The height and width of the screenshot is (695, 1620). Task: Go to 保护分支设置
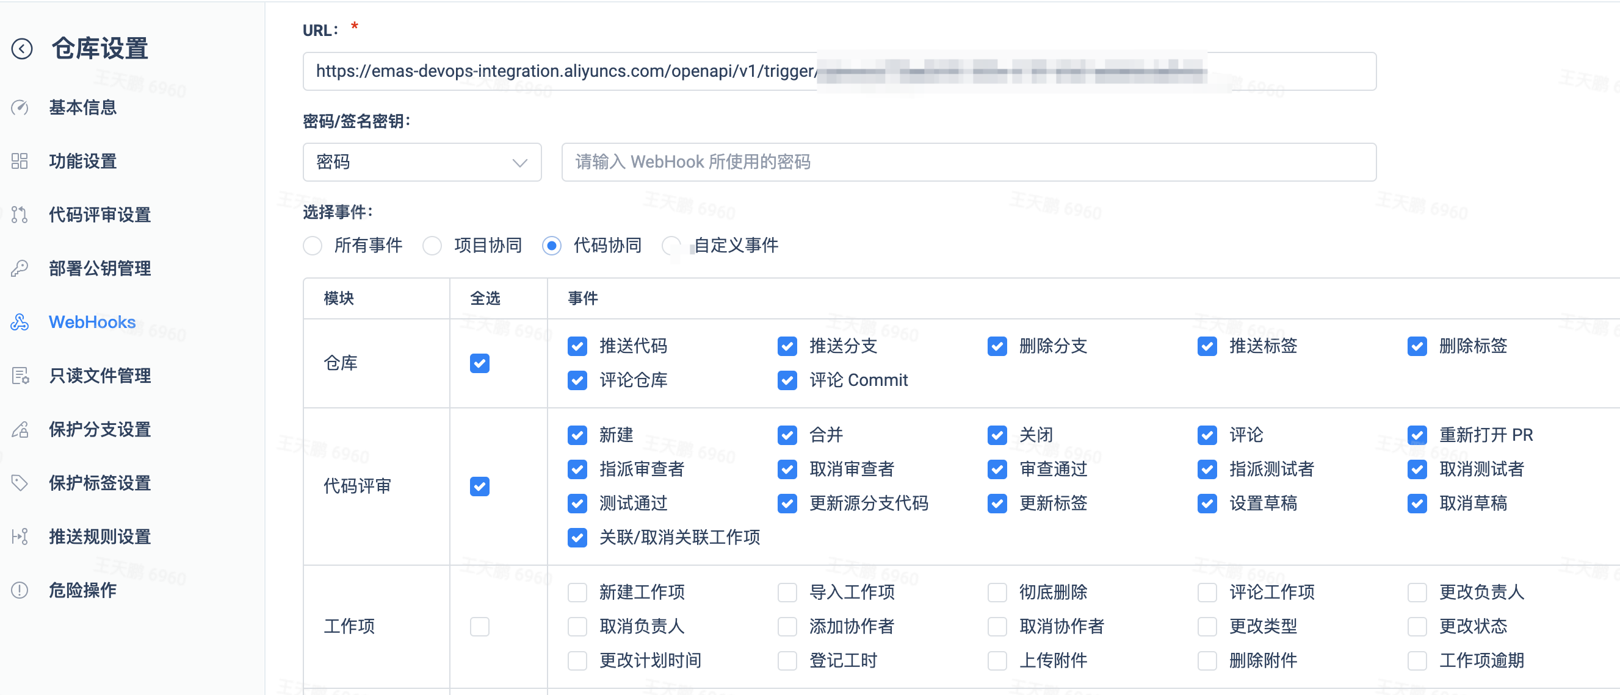coord(100,429)
